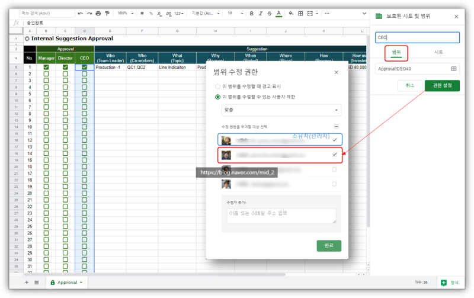This screenshot has width=474, height=298.
Task: Select the show warning radio option
Action: pos(217,86)
